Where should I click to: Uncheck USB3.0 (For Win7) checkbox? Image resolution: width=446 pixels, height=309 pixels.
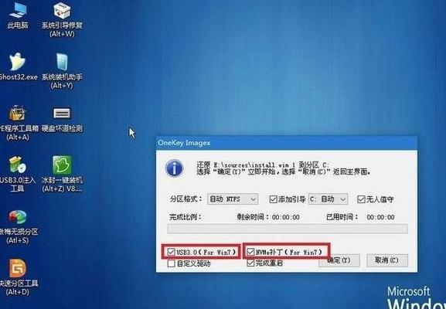(171, 252)
